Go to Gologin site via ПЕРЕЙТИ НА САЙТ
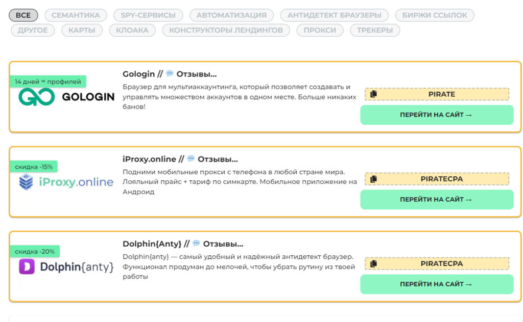Image resolution: width=523 pixels, height=322 pixels. click(437, 115)
